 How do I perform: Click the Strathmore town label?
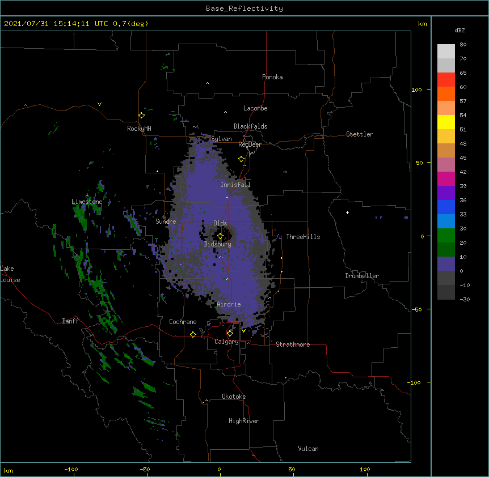pyautogui.click(x=293, y=344)
